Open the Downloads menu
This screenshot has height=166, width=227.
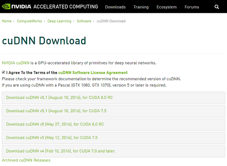coord(115,7)
